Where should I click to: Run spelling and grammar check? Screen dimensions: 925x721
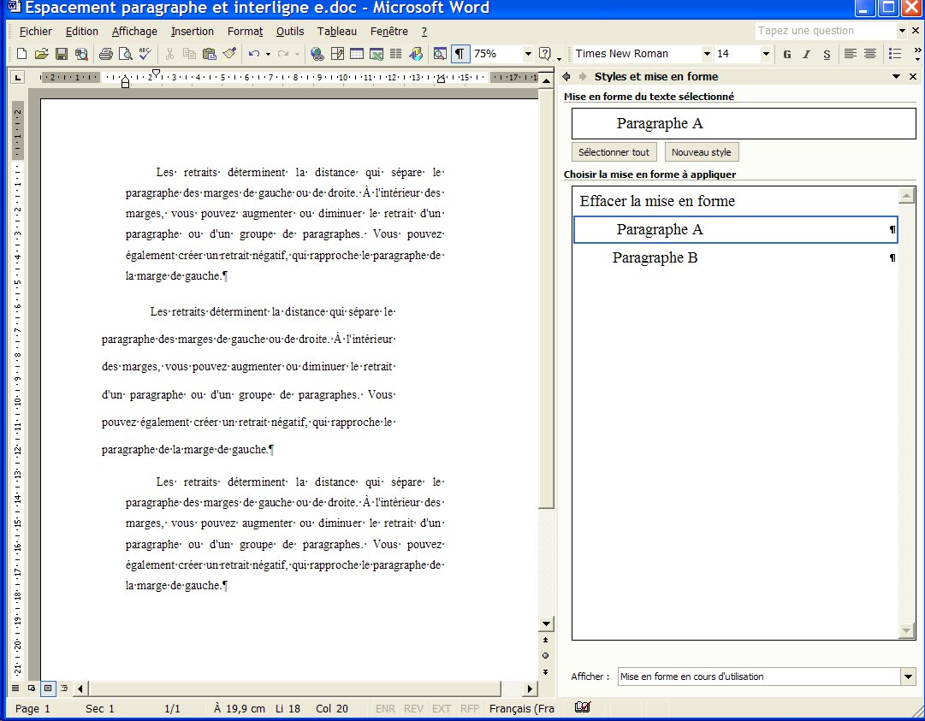pyautogui.click(x=145, y=54)
